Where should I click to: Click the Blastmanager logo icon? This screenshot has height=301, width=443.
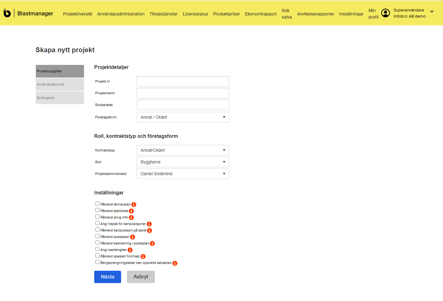(x=7, y=13)
